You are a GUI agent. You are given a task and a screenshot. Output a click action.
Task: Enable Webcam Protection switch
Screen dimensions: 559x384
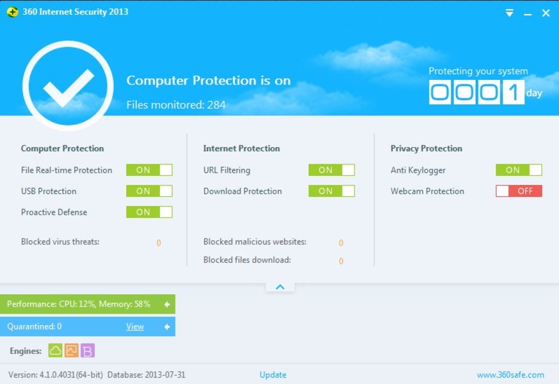click(519, 191)
